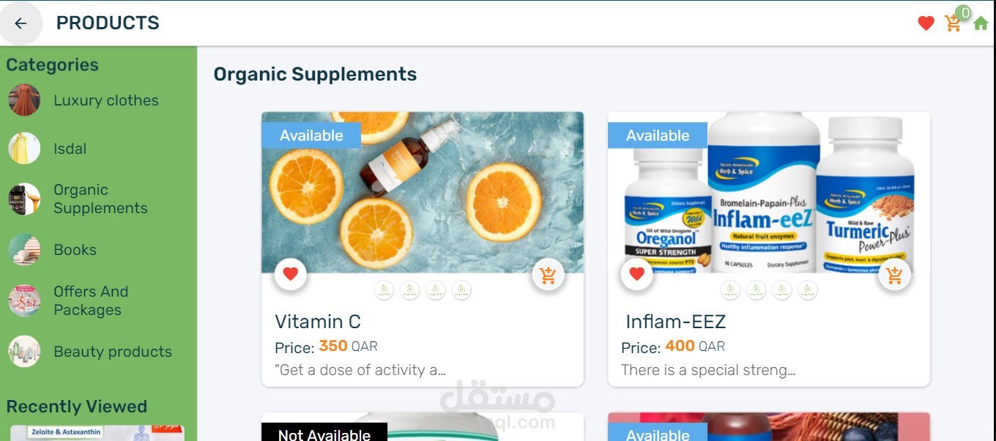Open the Vitamin C product image
Screen dimensions: 996x441
tap(423, 193)
